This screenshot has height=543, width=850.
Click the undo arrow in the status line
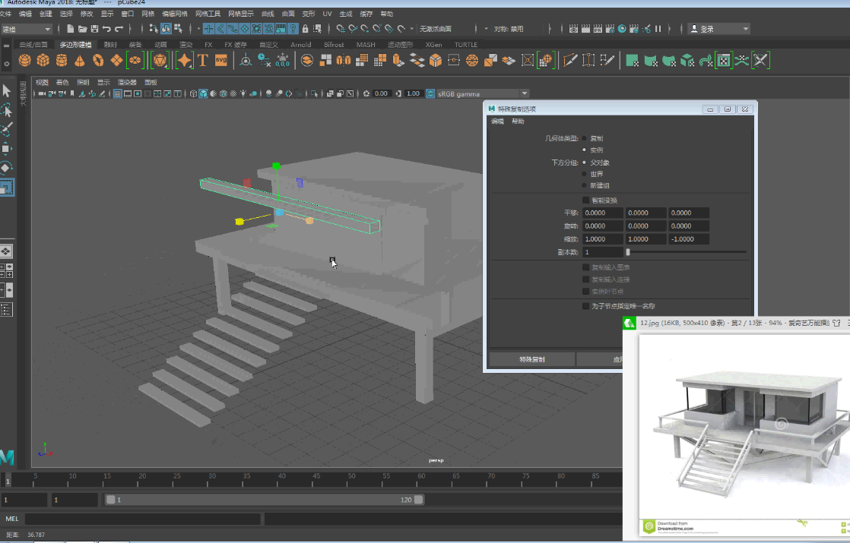106,29
